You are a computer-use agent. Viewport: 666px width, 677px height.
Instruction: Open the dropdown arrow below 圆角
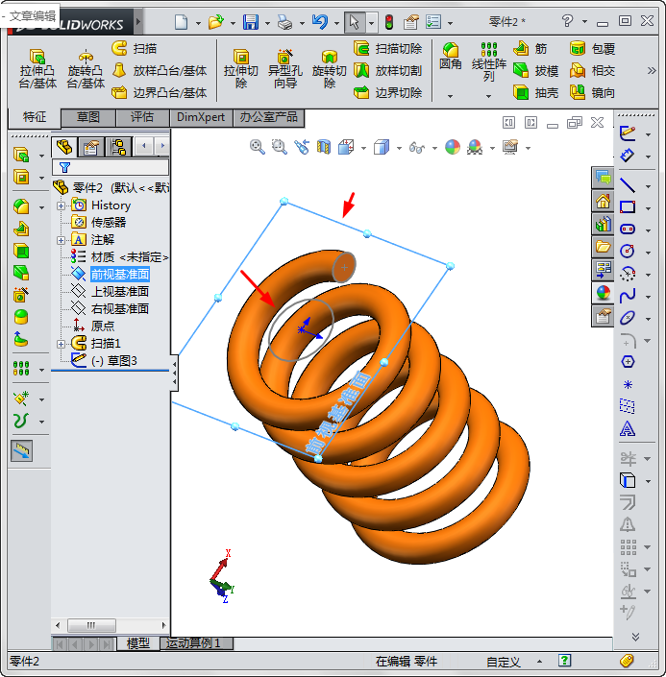[x=450, y=96]
